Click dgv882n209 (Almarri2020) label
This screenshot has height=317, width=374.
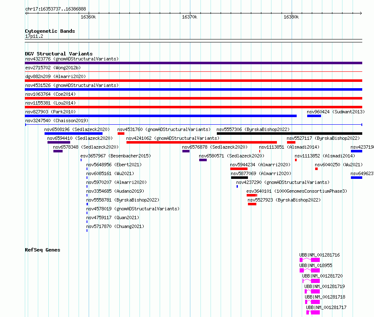click(x=55, y=76)
